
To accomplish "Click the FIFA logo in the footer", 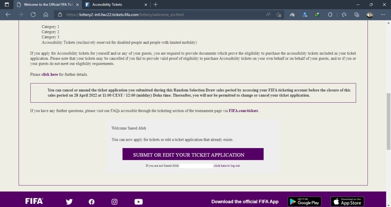I will point(34,201).
